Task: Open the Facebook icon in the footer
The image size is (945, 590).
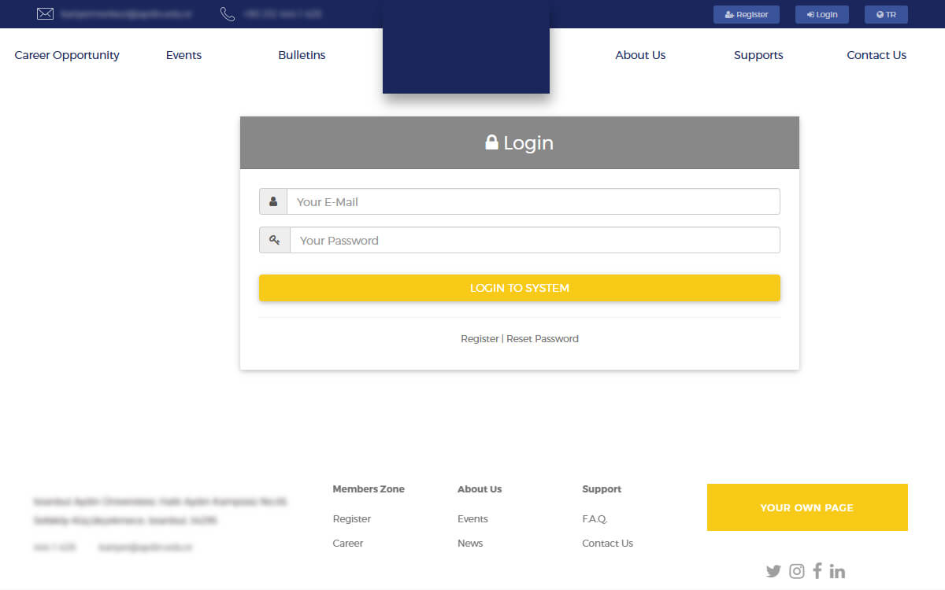Action: (817, 571)
